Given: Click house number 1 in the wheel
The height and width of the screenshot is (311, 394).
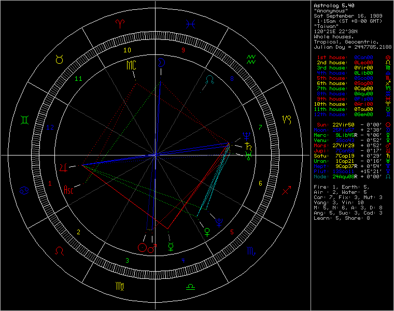Looking at the screenshot, I should tap(50, 183).
